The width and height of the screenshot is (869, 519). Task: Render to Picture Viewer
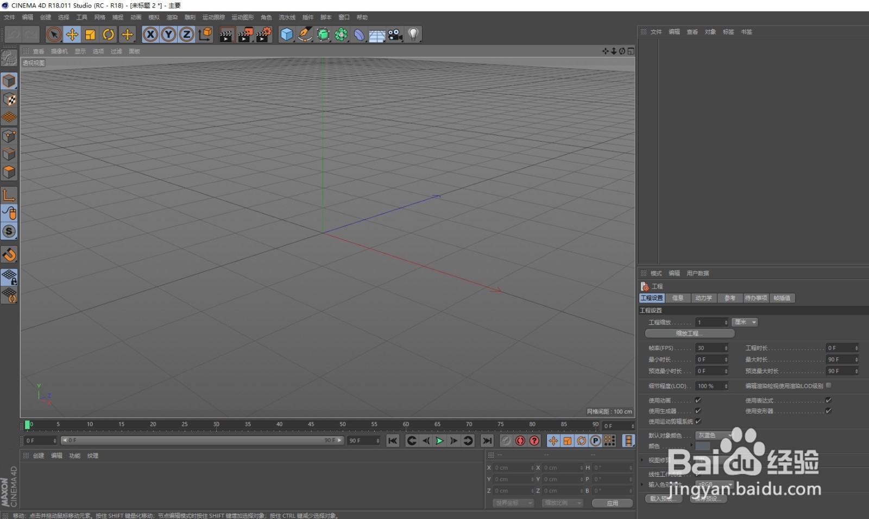[245, 35]
